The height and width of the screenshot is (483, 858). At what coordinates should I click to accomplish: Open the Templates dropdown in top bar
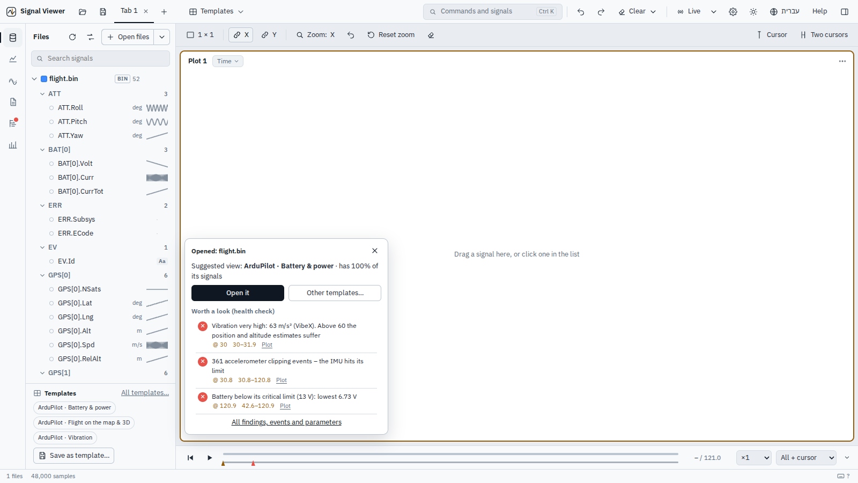pyautogui.click(x=216, y=11)
